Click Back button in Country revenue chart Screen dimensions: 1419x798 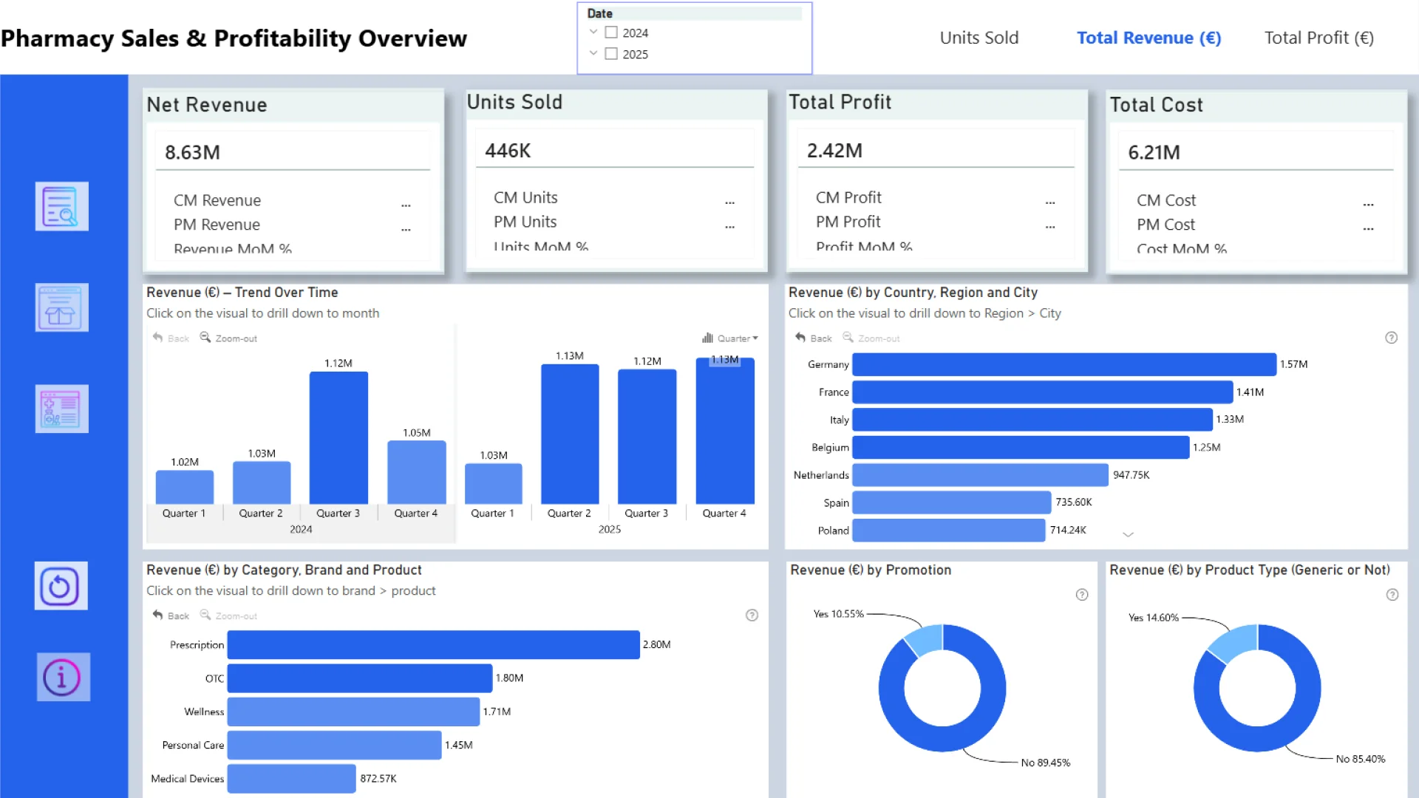pos(814,338)
